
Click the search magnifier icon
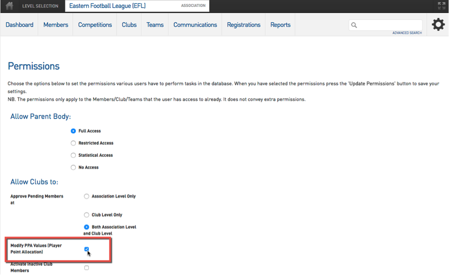point(354,25)
